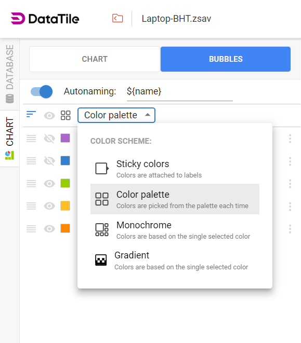The height and width of the screenshot is (343, 301).
Task: Collapse the Color palette dropdown
Action: 116,115
